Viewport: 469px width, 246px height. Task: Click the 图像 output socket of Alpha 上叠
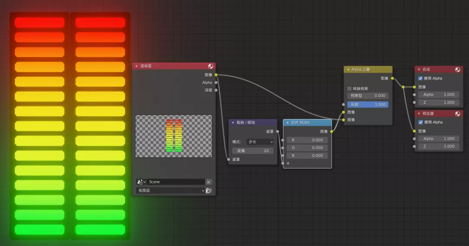pos(393,78)
